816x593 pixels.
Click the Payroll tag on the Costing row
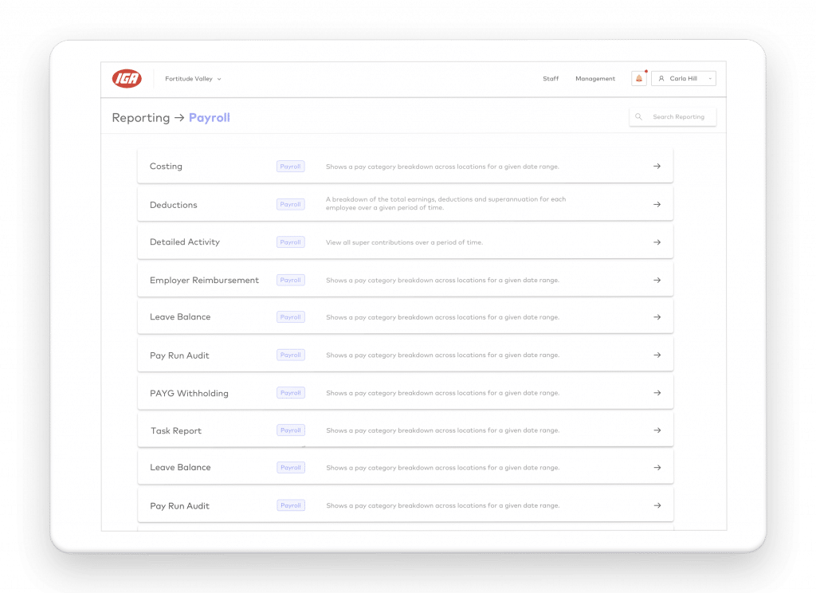pos(290,167)
